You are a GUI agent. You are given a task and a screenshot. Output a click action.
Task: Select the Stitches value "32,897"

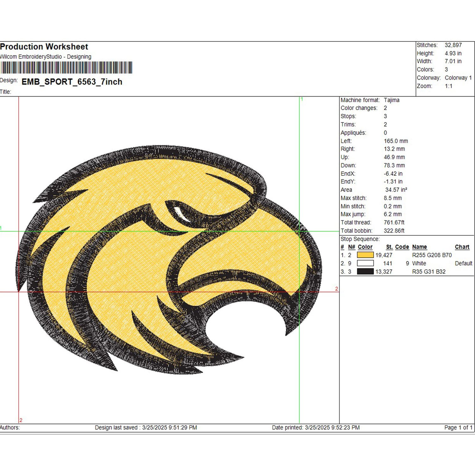click(x=453, y=45)
